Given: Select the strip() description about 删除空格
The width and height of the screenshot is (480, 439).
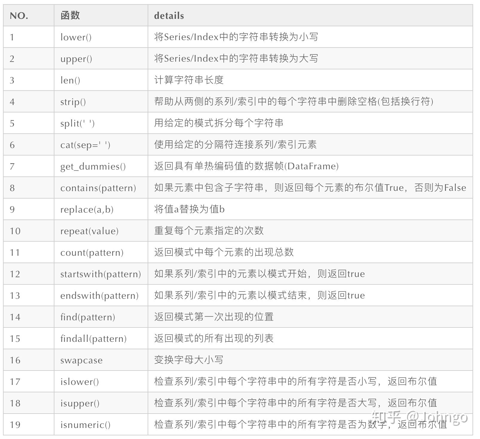Looking at the screenshot, I should 294,101.
